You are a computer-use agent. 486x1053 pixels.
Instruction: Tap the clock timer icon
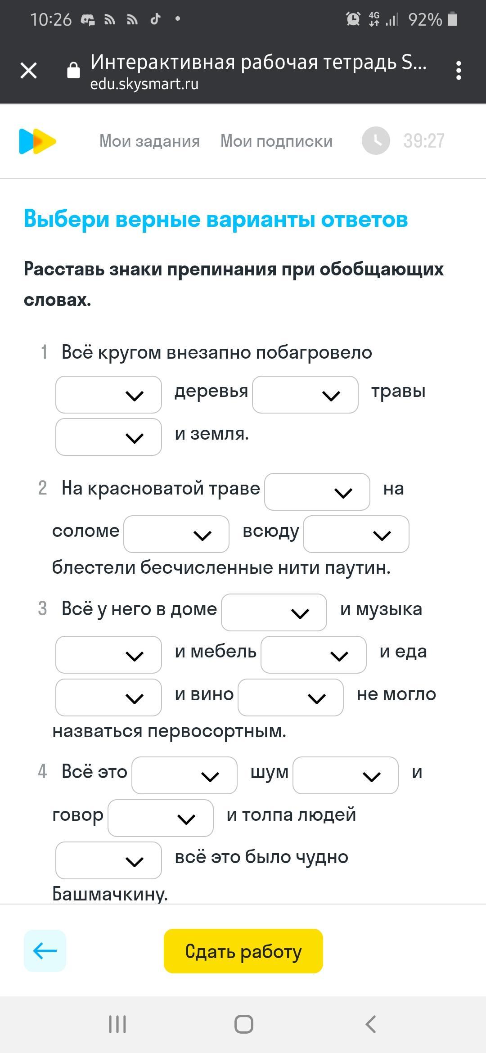376,141
